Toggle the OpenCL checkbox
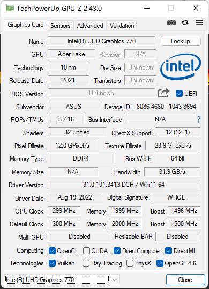Viewport: 209px width, 289px height. (x=52, y=251)
